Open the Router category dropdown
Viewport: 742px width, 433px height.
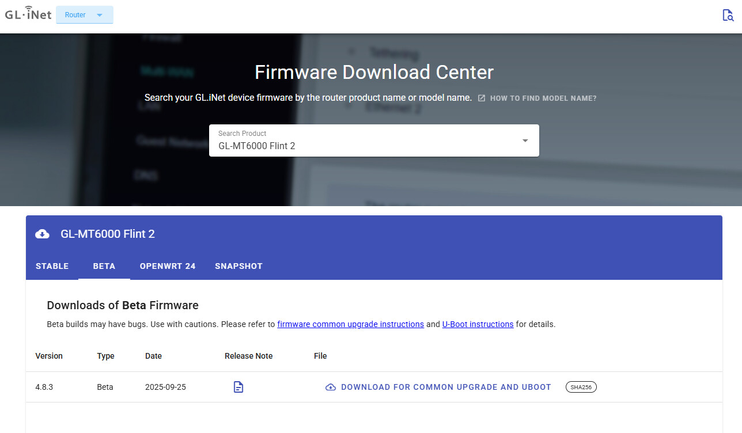point(84,15)
